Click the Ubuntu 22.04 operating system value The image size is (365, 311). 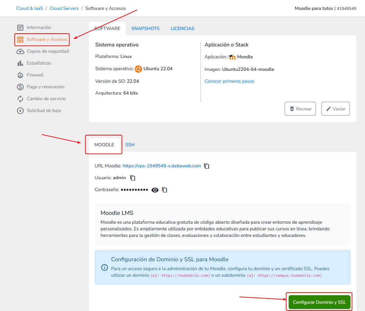[x=158, y=69]
